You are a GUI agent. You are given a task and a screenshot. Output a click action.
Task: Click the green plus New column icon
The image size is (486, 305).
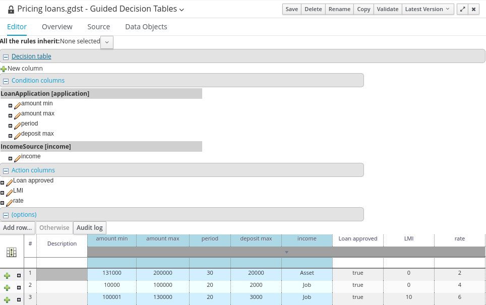(4, 69)
